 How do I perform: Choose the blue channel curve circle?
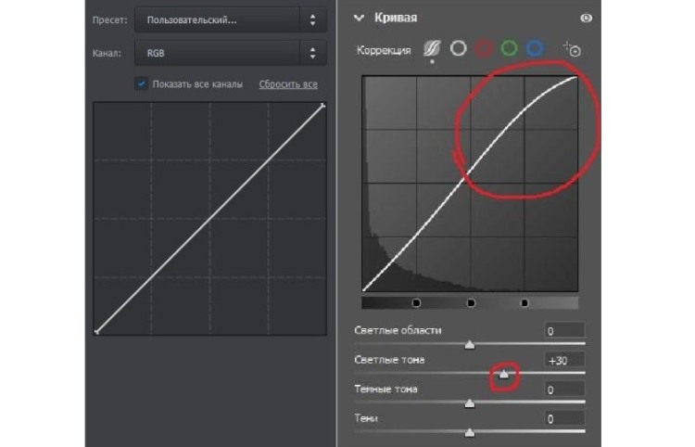click(x=535, y=48)
